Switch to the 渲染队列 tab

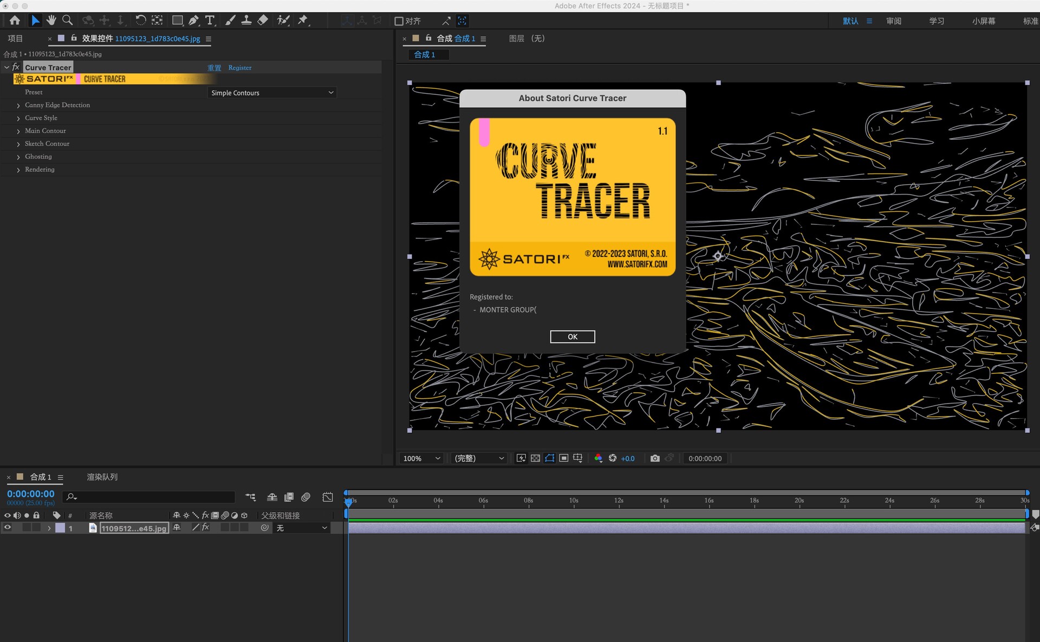102,477
